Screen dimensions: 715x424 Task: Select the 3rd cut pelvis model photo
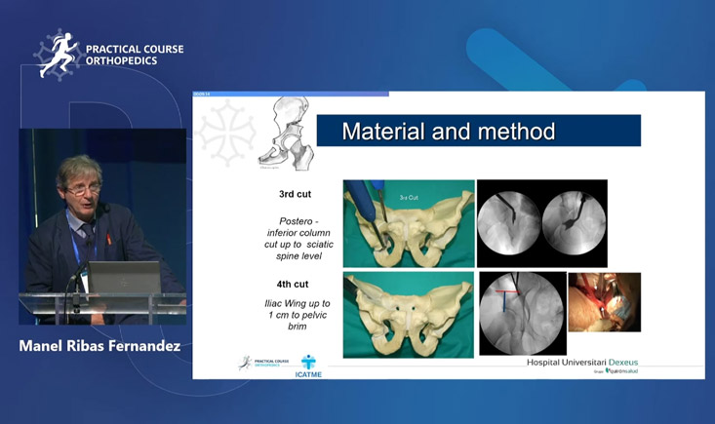[409, 223]
